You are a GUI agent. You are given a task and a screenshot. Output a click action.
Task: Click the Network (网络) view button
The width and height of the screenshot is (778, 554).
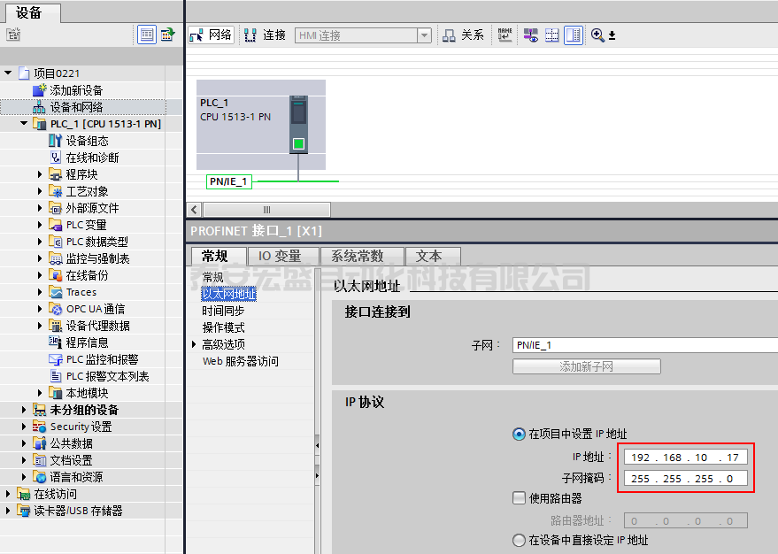pos(211,35)
